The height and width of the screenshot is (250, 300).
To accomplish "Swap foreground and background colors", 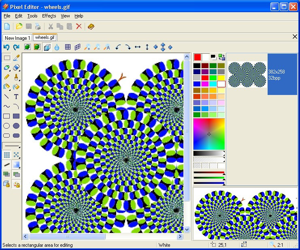I will click(x=221, y=57).
